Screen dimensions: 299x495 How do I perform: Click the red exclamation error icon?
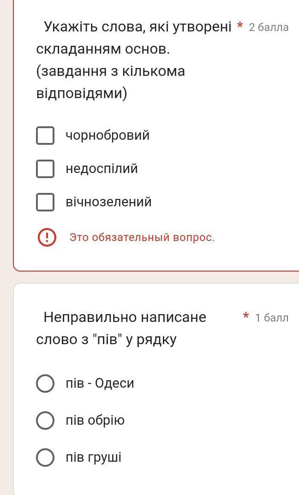pos(47,237)
